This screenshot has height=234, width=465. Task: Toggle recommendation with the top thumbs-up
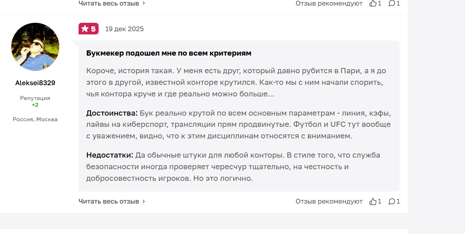pyautogui.click(x=373, y=3)
